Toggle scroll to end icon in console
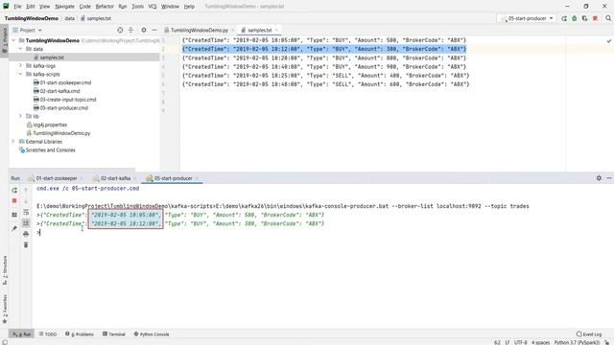The height and width of the screenshot is (345, 614). [26, 223]
